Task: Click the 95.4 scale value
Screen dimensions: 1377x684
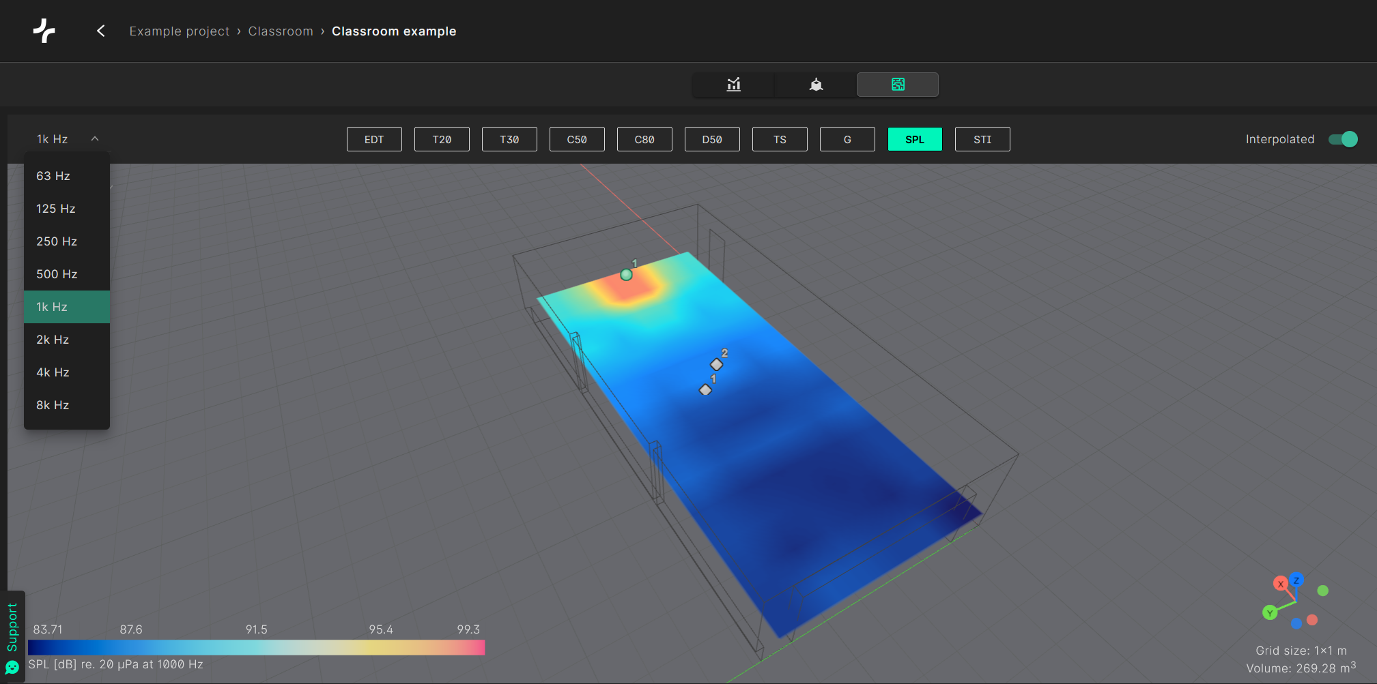Action: point(381,629)
